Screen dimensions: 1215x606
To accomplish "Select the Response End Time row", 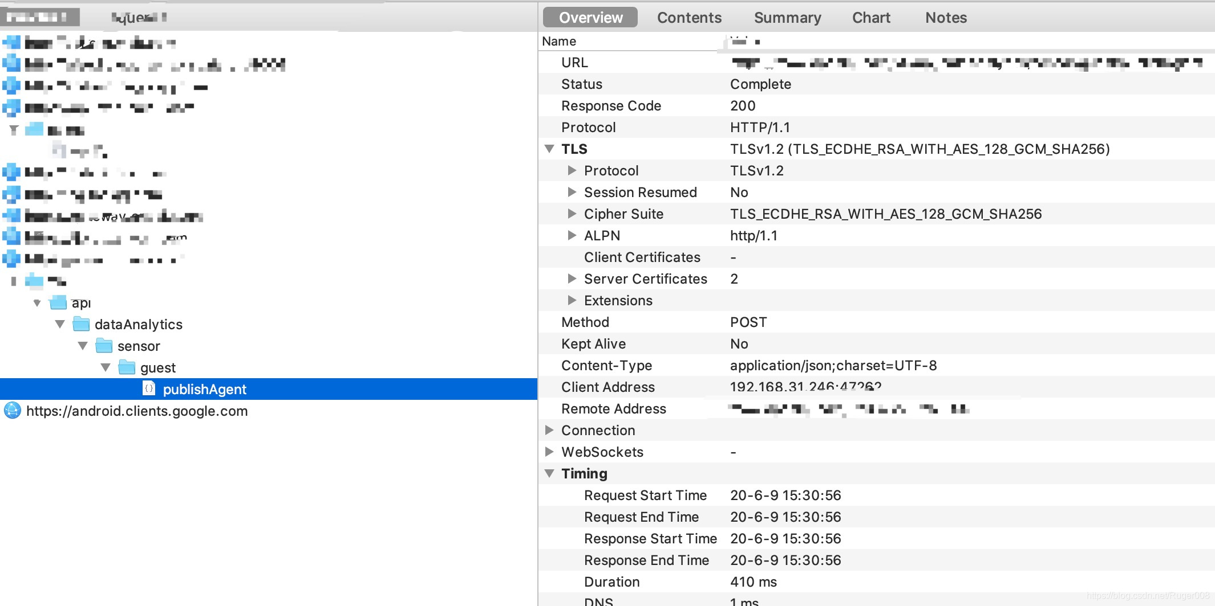I will click(876, 560).
